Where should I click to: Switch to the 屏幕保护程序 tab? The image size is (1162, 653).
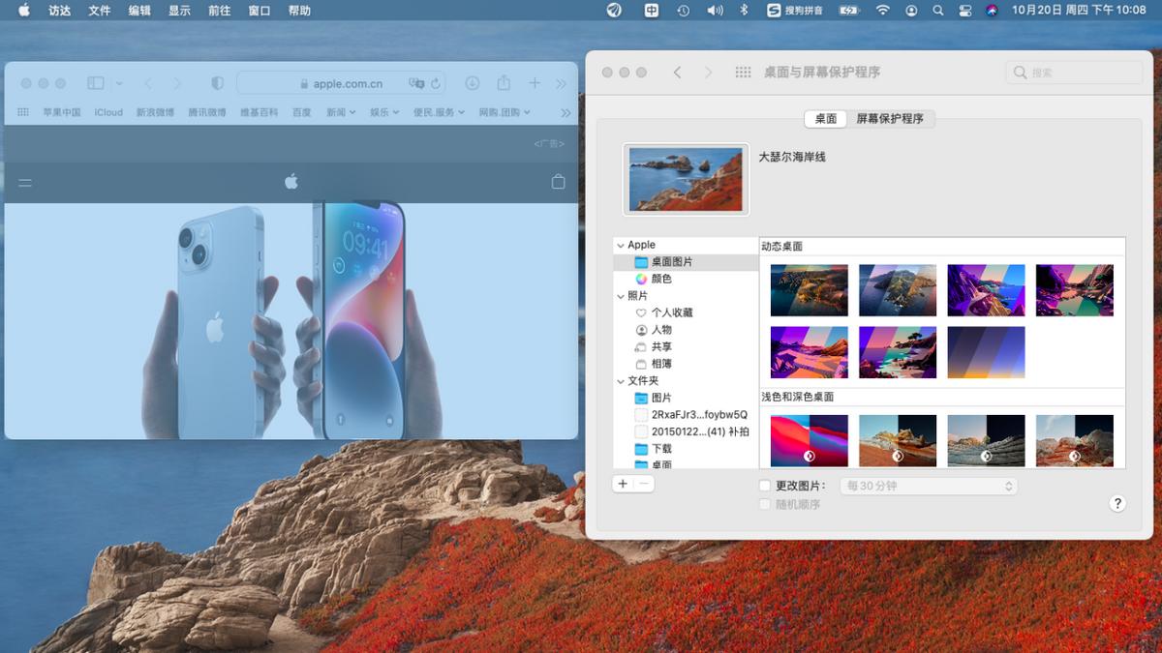point(892,119)
